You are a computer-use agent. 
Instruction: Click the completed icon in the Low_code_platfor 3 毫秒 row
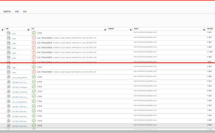click(34, 77)
